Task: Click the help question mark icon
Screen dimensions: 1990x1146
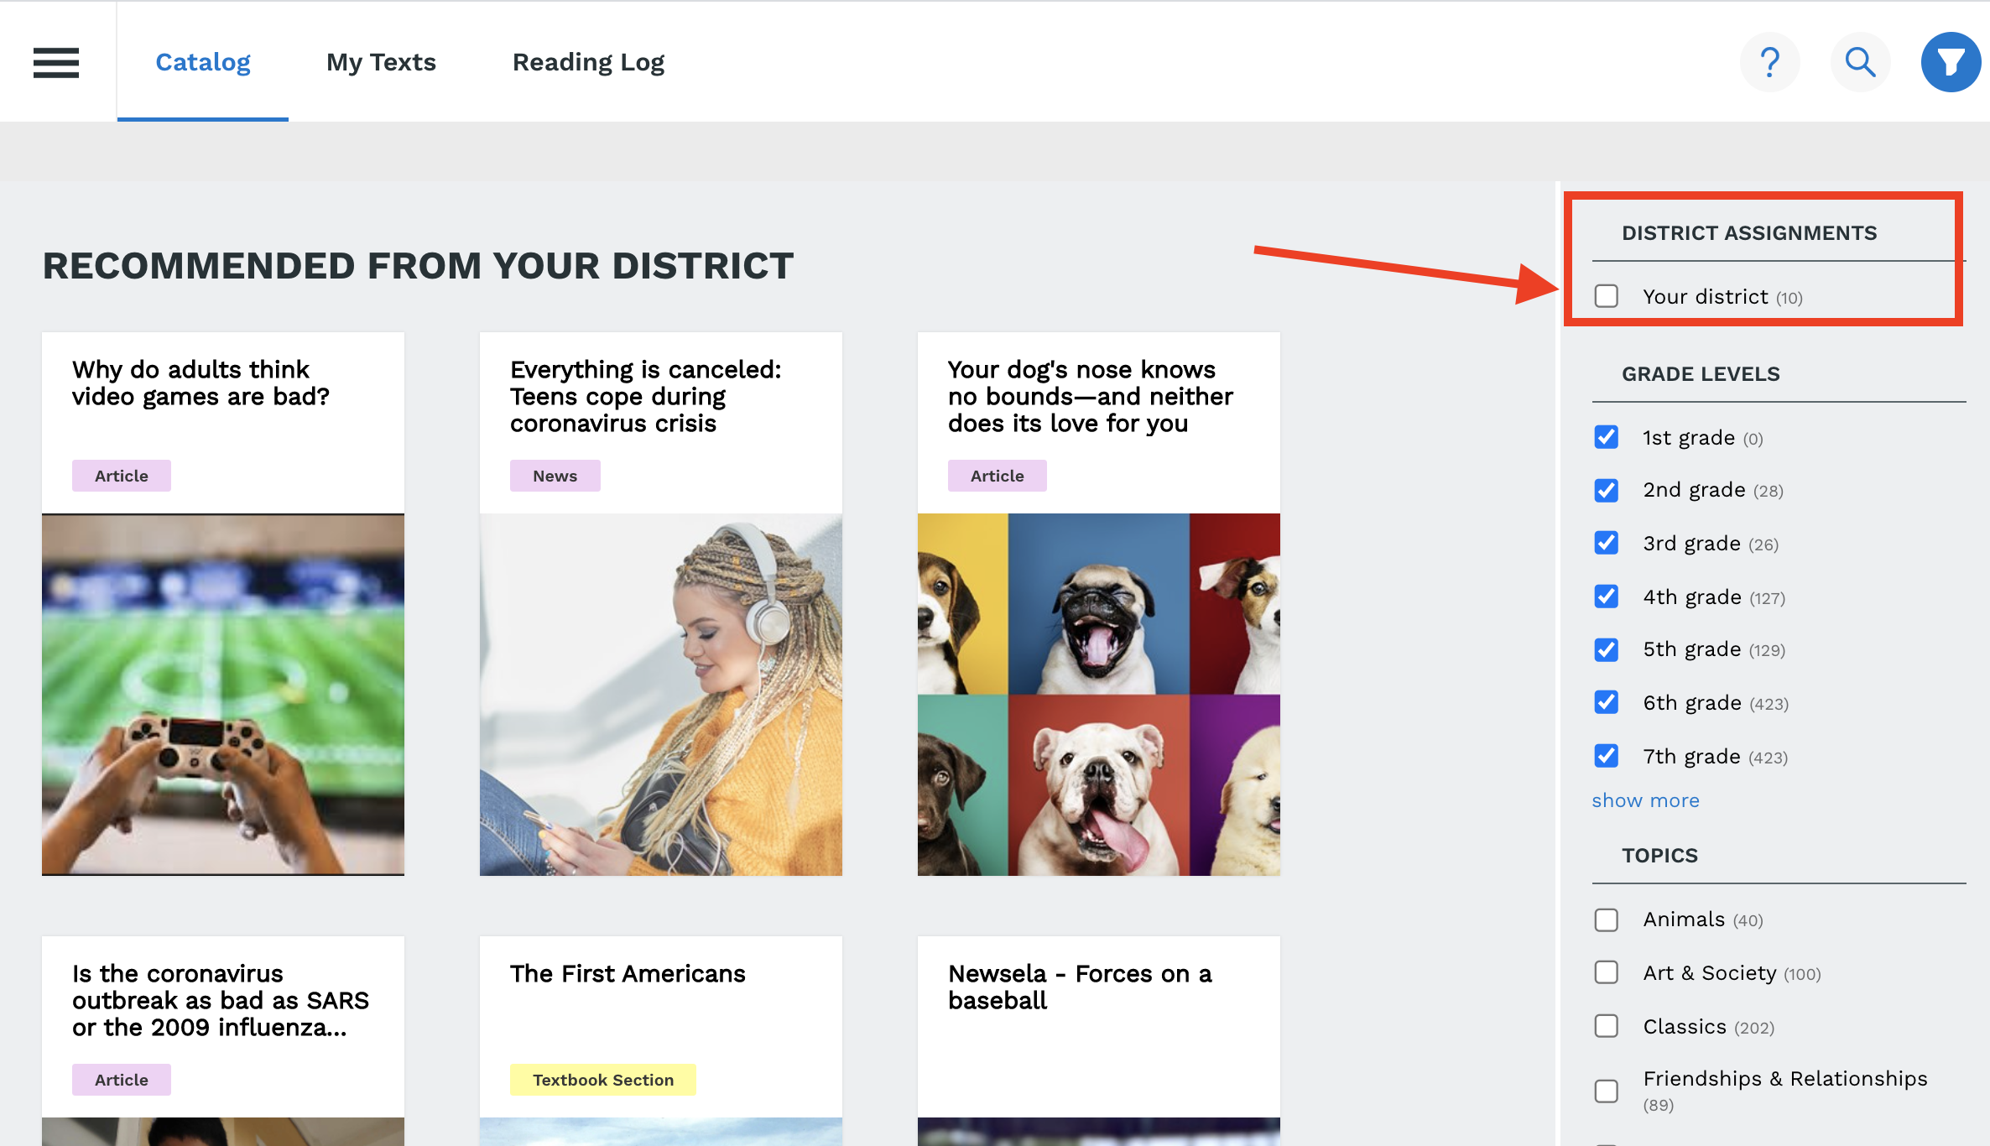Action: click(1769, 62)
